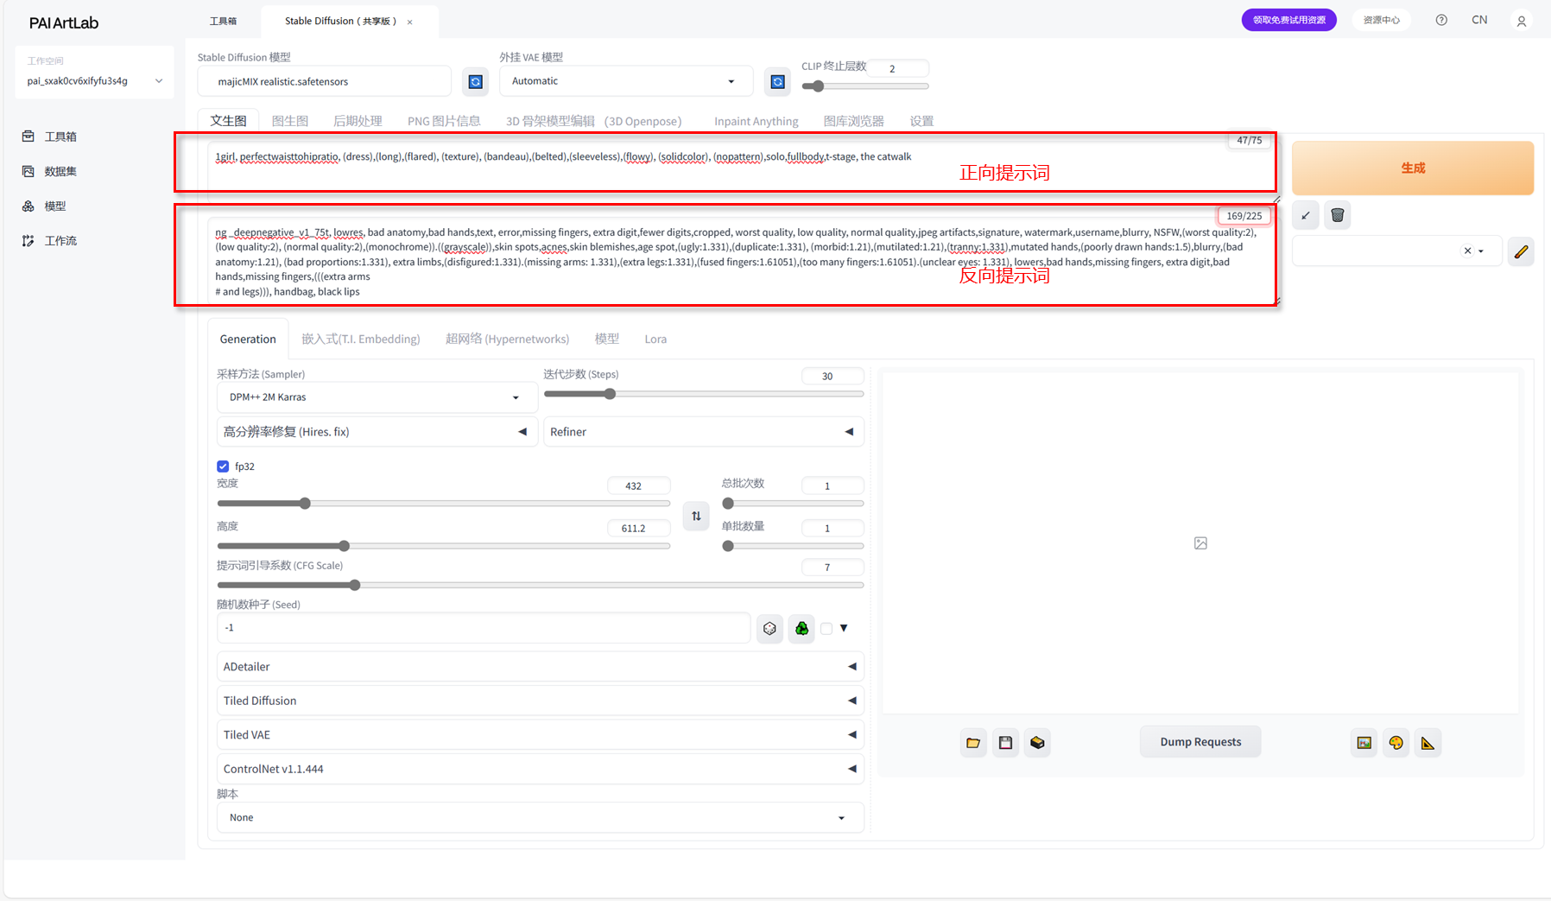This screenshot has width=1551, height=901.
Task: Open the output images folder
Action: click(973, 742)
